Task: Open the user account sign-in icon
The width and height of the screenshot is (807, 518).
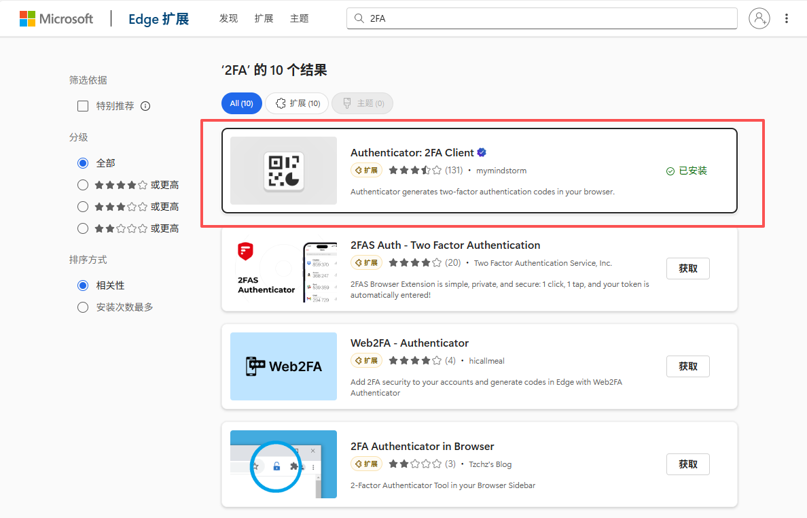Action: pos(759,18)
